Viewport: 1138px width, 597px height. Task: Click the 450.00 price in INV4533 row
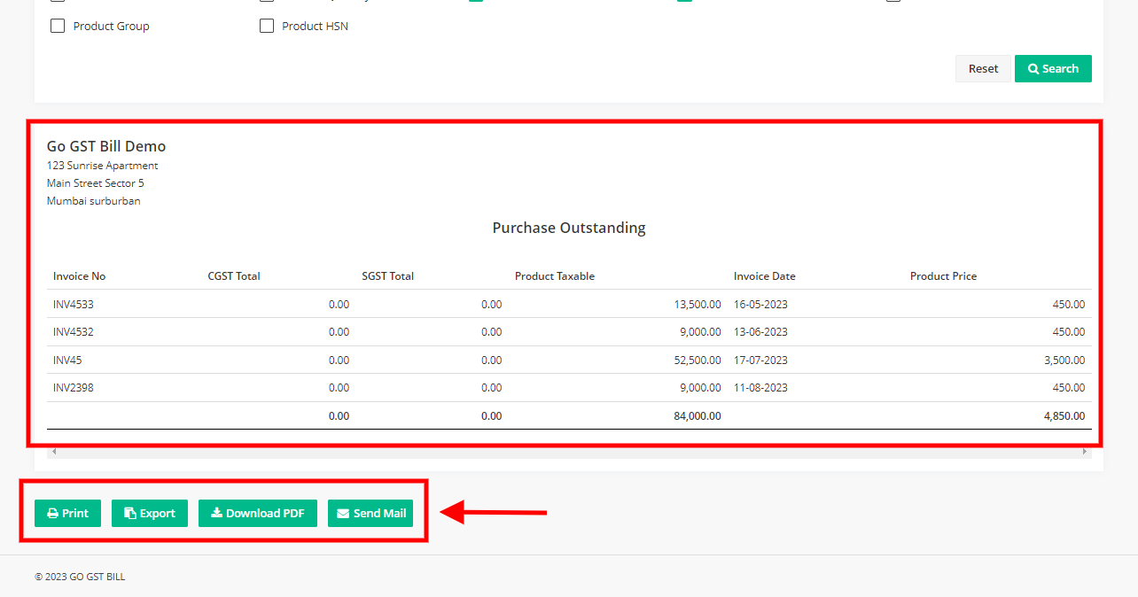[1069, 304]
